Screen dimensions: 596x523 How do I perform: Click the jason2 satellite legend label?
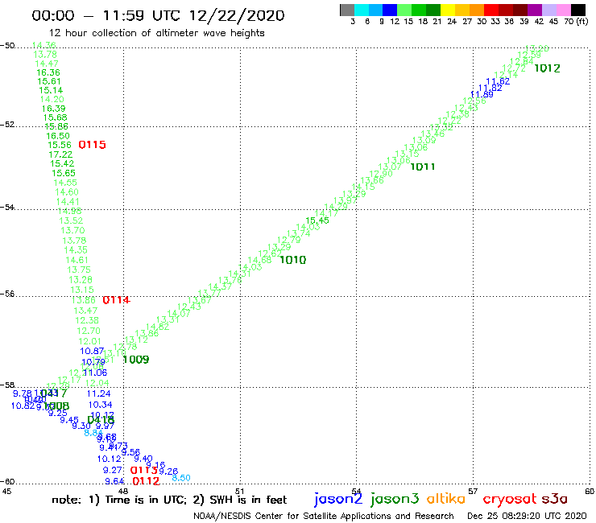338,499
